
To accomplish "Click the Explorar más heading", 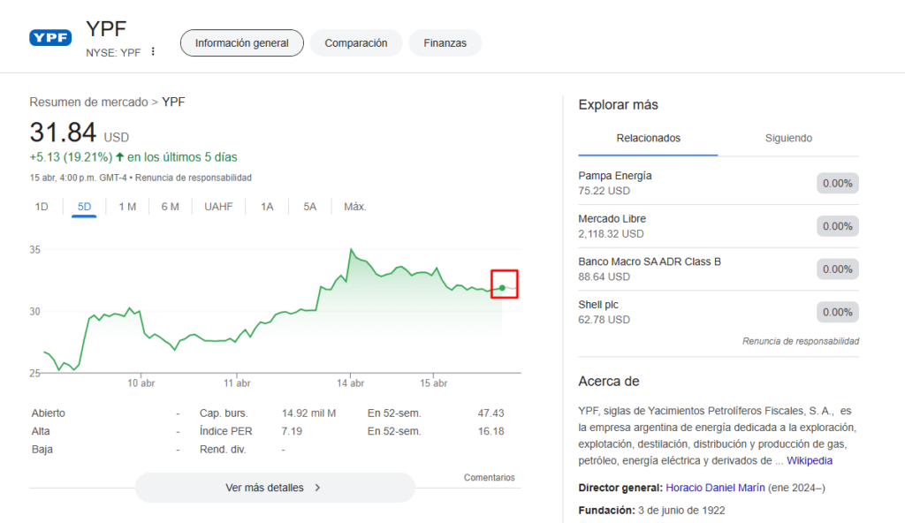I will (618, 105).
